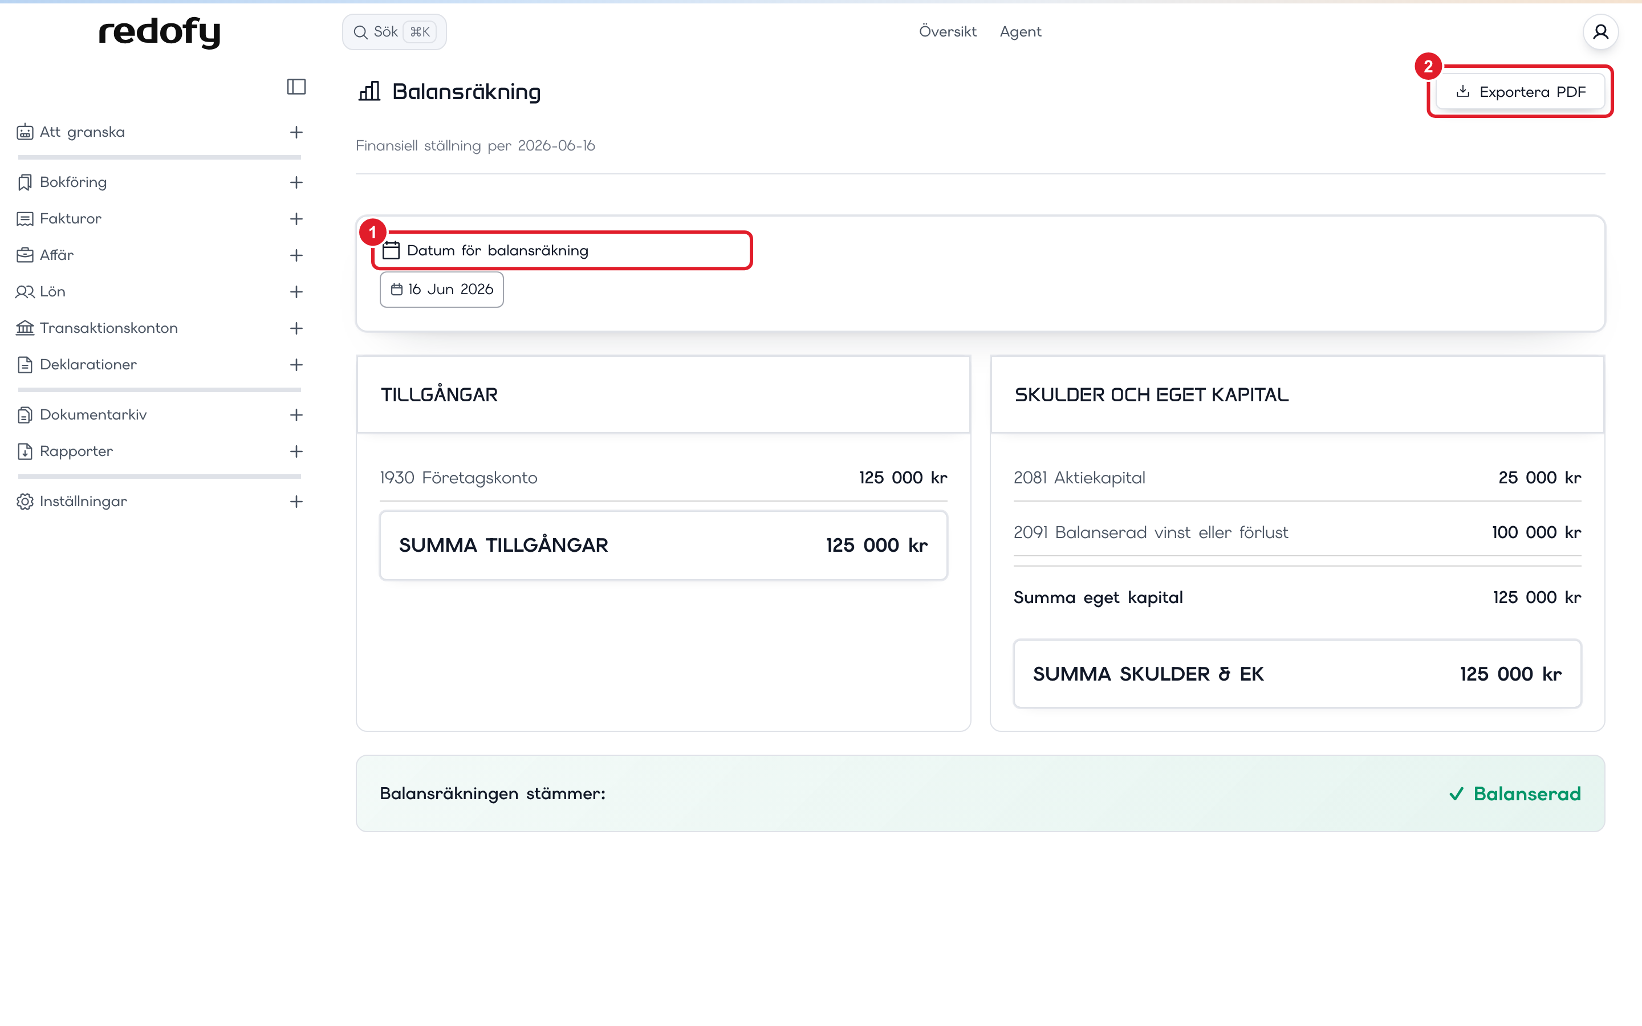Click the Rapporter file download icon
Image resolution: width=1642 pixels, height=1026 pixels.
coord(25,451)
